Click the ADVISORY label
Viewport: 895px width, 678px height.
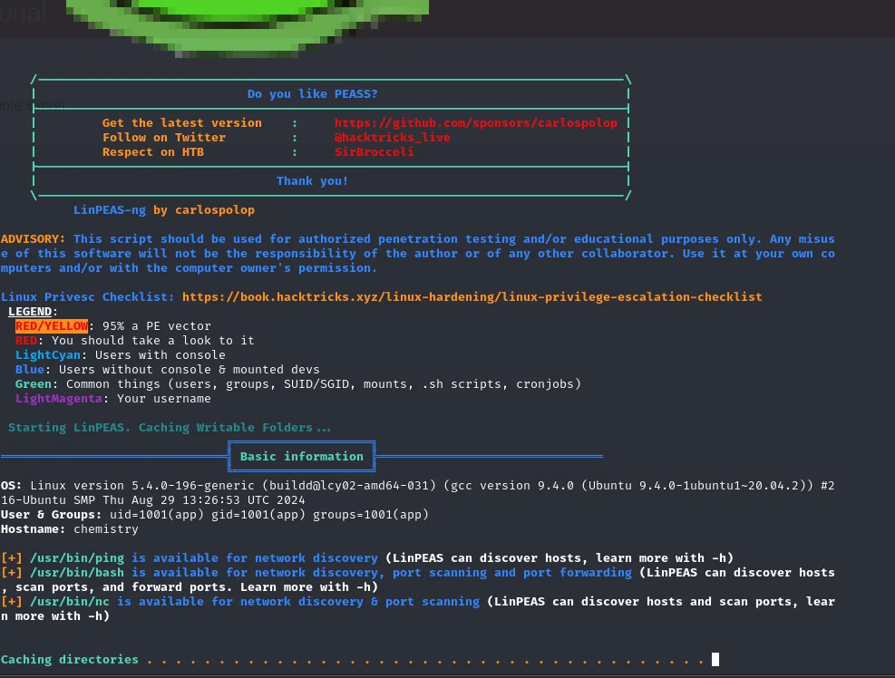[34, 238]
